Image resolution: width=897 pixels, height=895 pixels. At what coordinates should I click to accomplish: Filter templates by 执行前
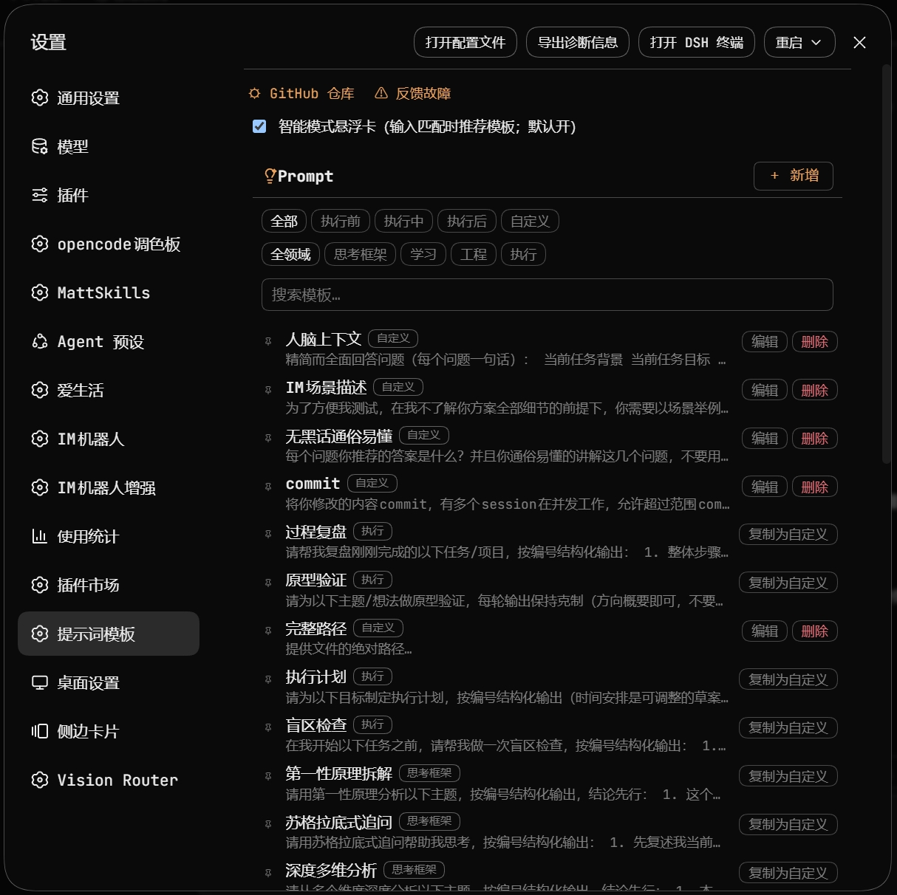(x=341, y=221)
